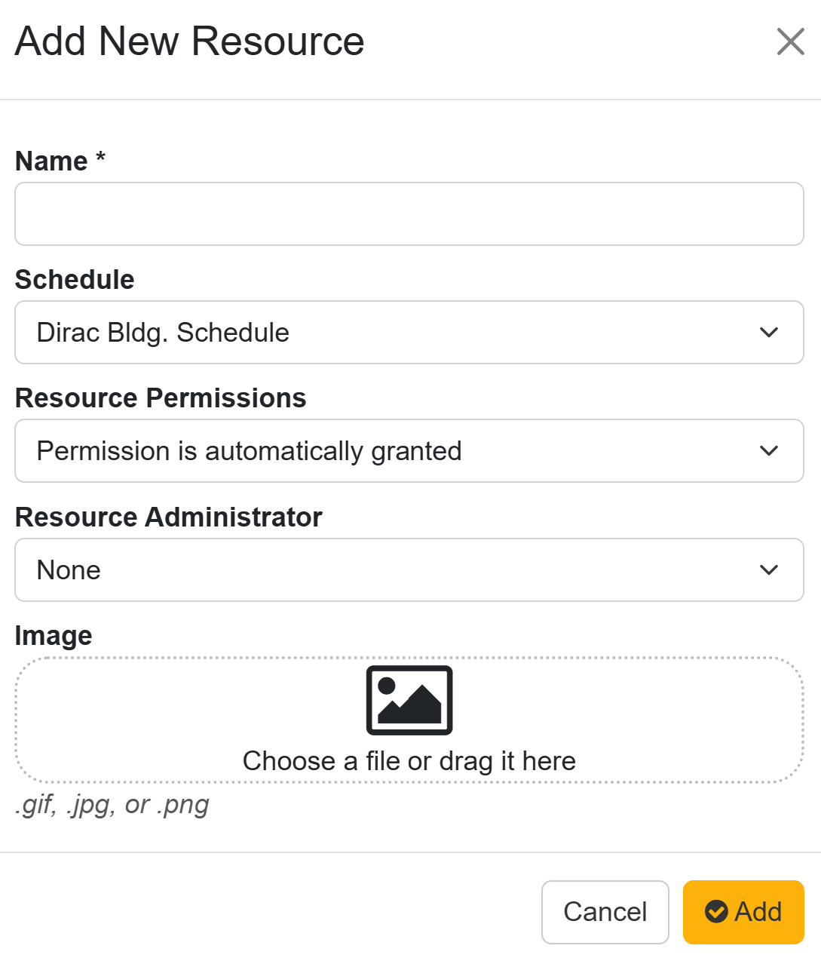Click the Schedule dropdown chevron arrow
Viewport: 821px width, 964px height.
coord(769,333)
